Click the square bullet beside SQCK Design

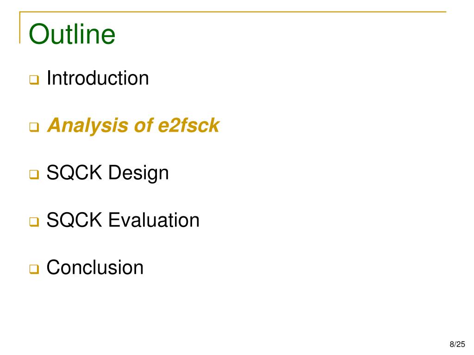tap(34, 174)
